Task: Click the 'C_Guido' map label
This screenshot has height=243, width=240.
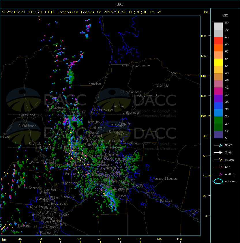Action: [x=35, y=143]
